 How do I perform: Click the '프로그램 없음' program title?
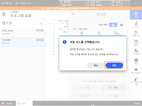click(x=21, y=16)
